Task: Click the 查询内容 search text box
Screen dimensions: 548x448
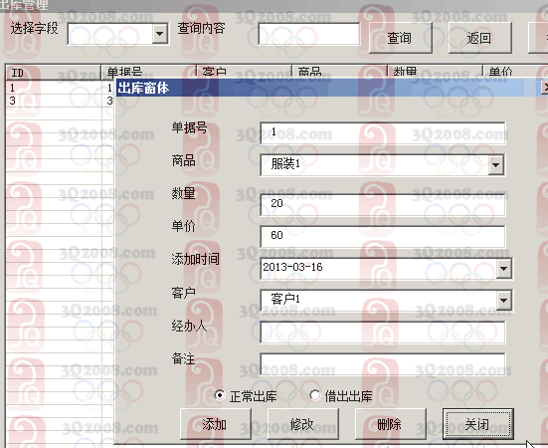Action: tap(309, 34)
